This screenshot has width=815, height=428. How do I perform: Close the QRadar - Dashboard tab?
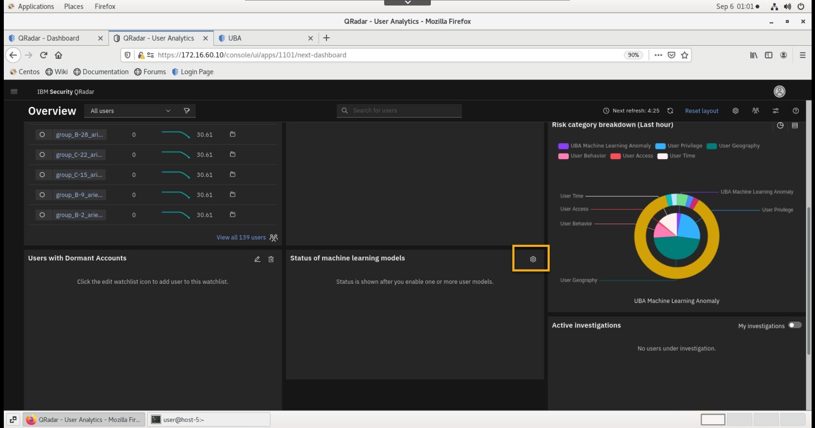pos(100,38)
